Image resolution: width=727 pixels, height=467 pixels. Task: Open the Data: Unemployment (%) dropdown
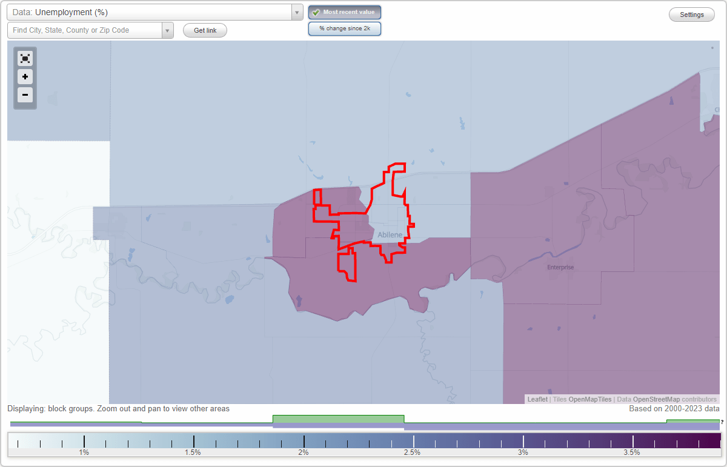click(151, 12)
